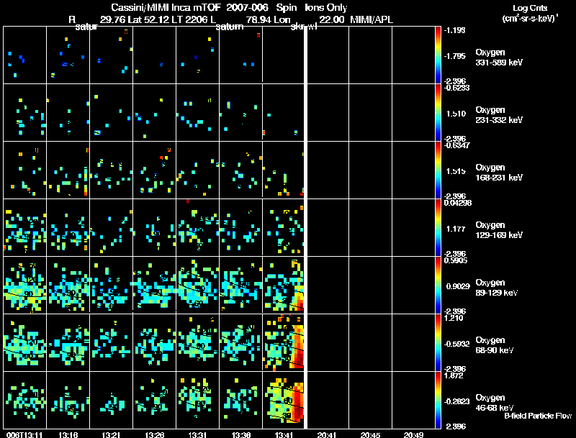This screenshot has width=576, height=438.
Task: Click the 13:16 time label
Action: tap(68, 434)
